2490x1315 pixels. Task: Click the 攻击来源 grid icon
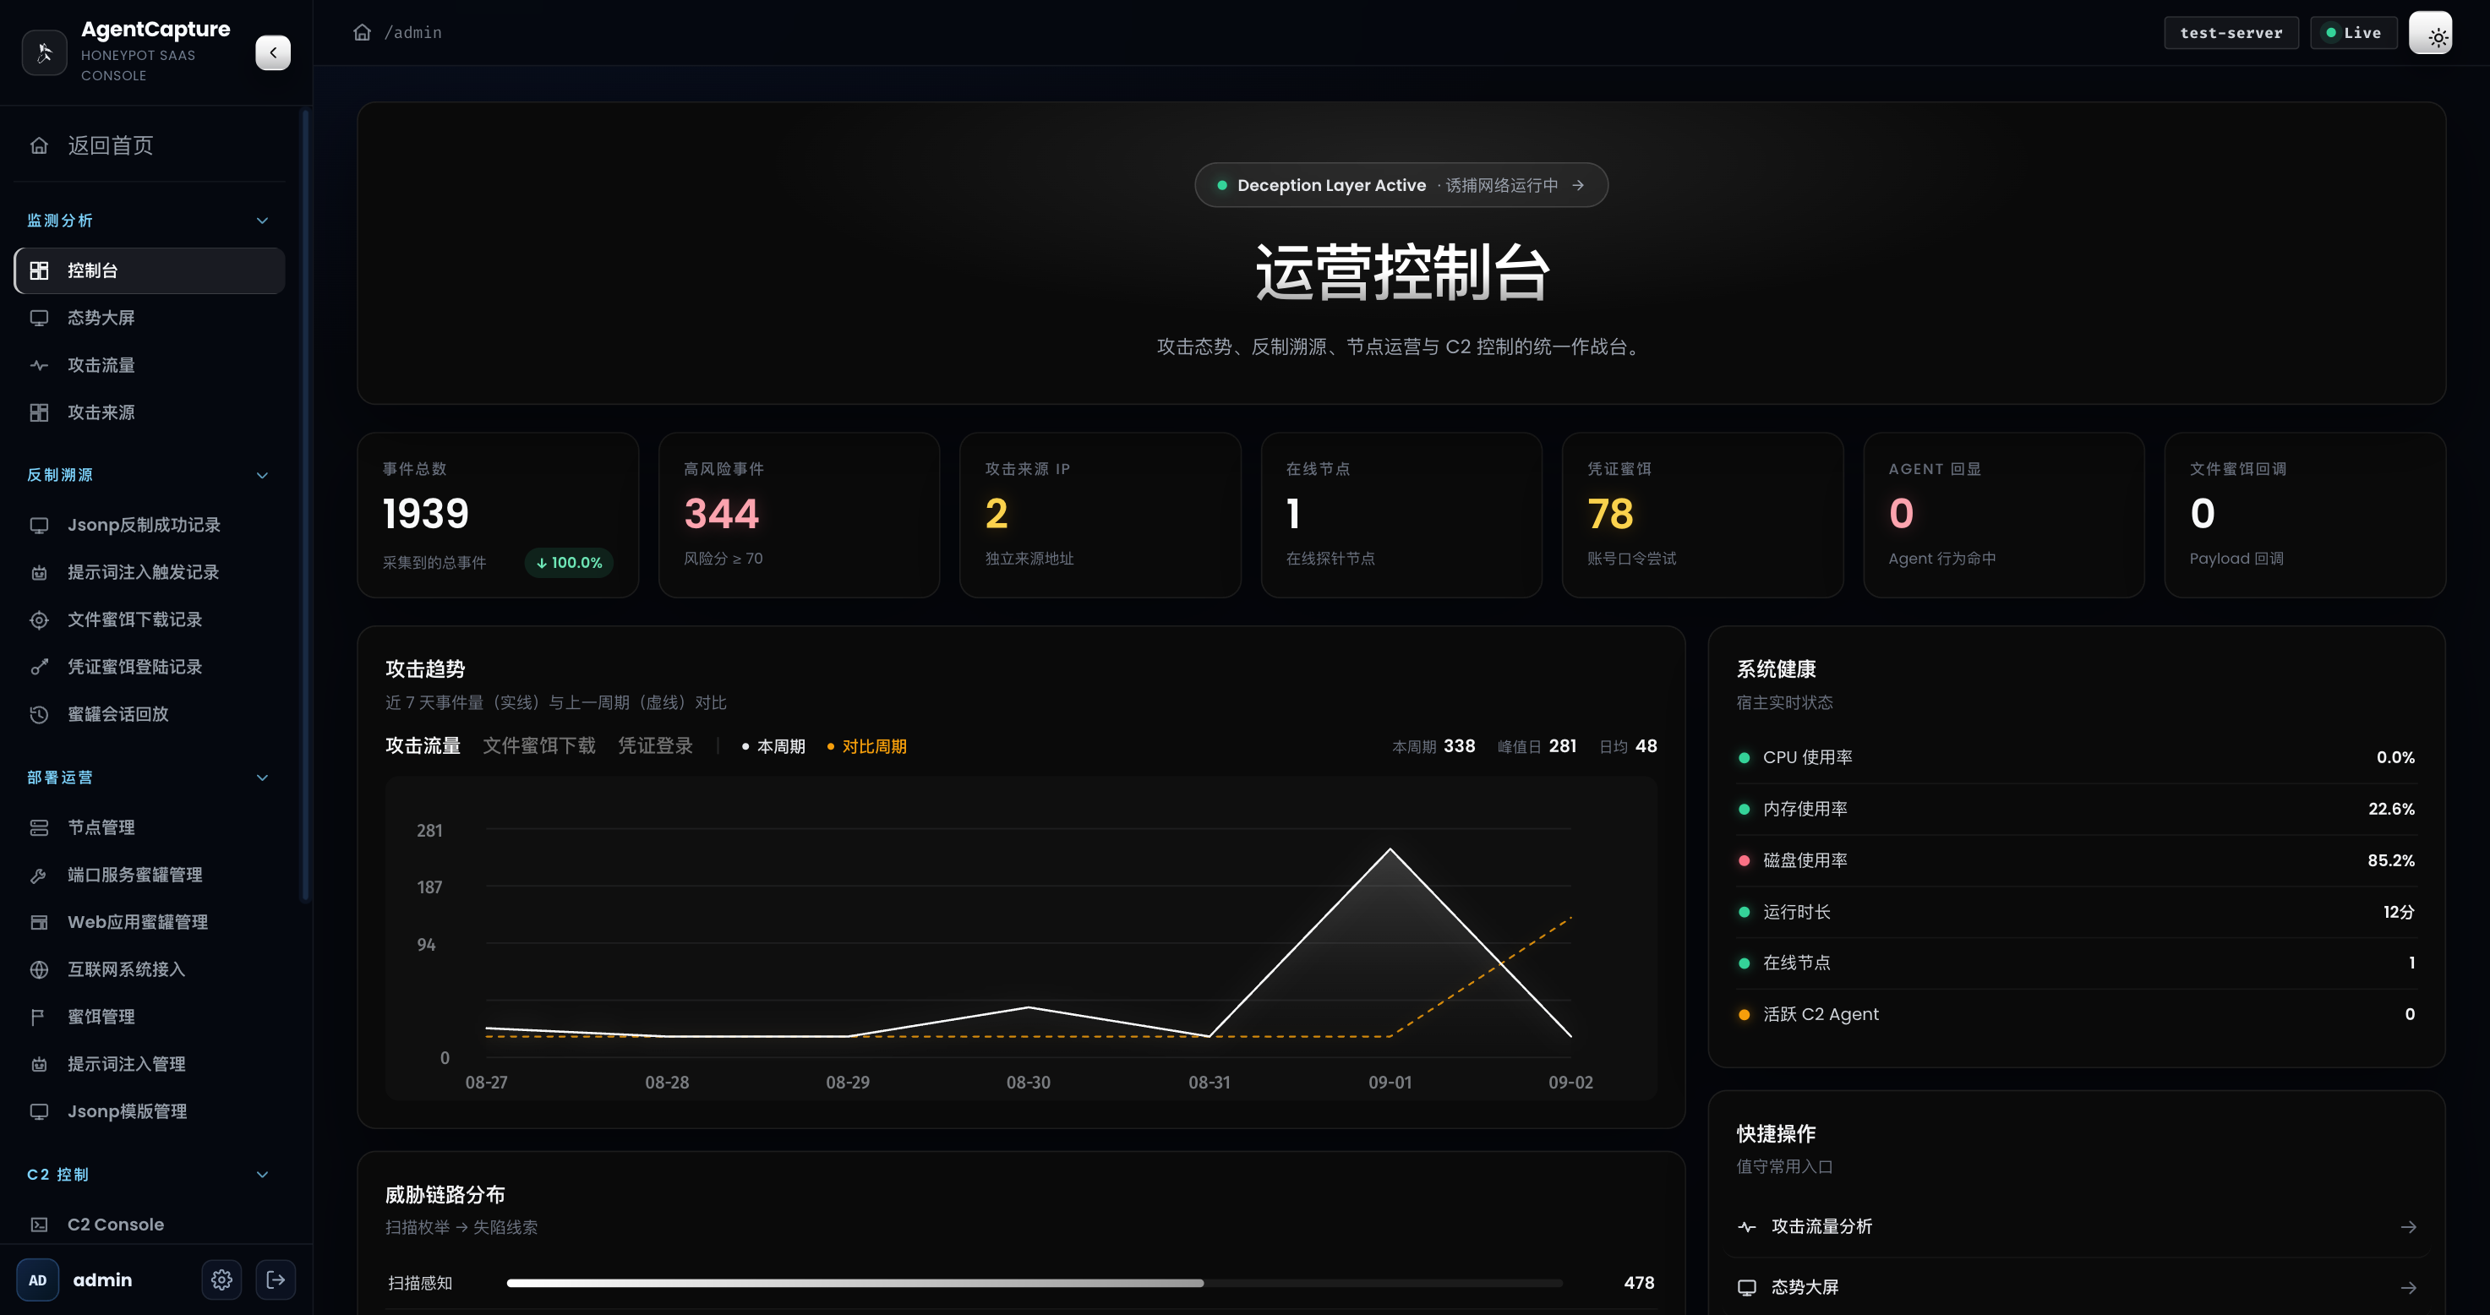pyautogui.click(x=39, y=412)
